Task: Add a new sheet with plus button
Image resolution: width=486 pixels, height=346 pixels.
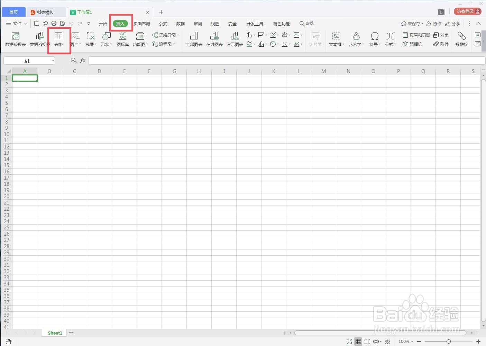Action: click(71, 333)
